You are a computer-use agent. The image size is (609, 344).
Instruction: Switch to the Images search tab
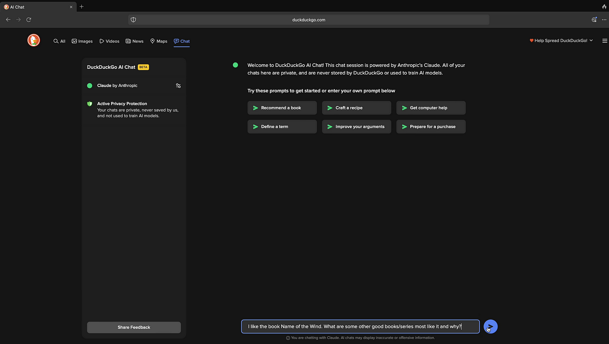82,41
